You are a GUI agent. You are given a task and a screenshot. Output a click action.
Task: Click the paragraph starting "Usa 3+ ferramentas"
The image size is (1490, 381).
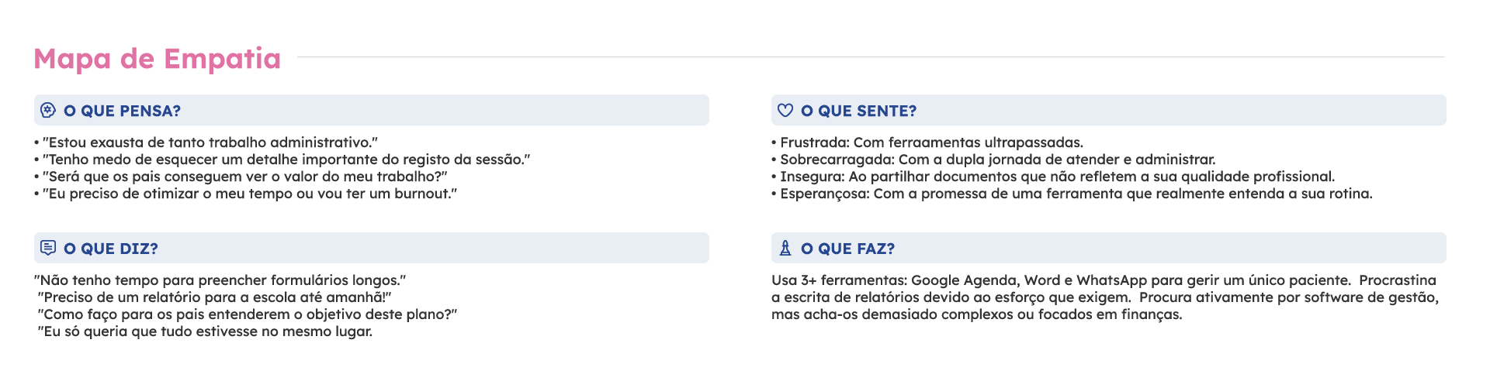(1104, 297)
